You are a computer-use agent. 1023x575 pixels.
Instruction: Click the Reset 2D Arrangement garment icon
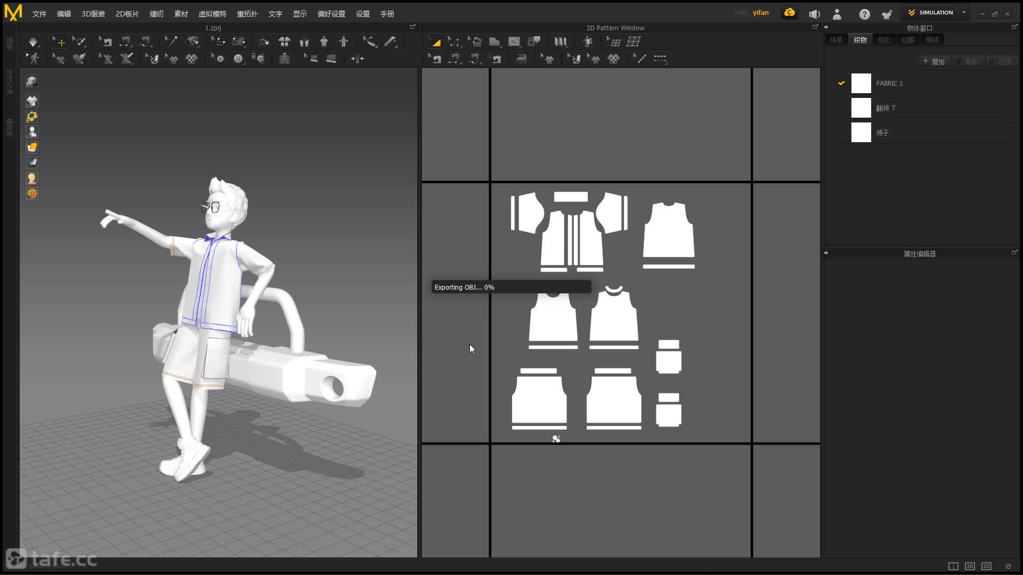coord(285,42)
